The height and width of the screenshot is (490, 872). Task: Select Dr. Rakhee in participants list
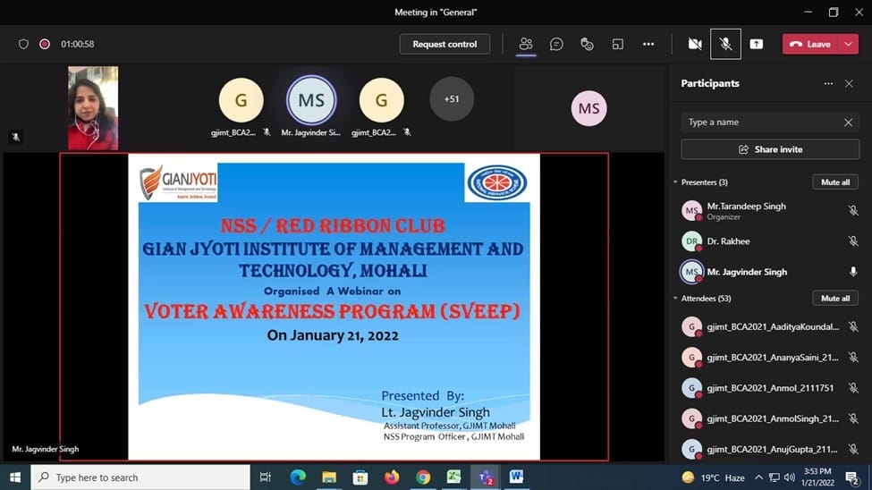point(769,241)
